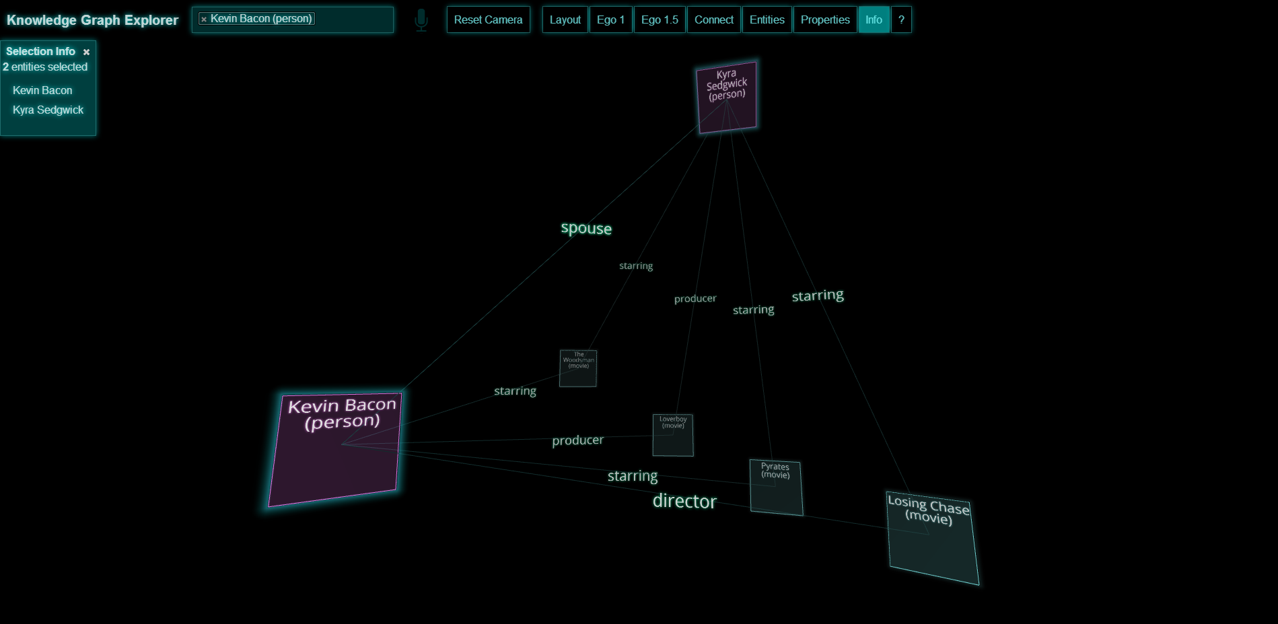The width and height of the screenshot is (1278, 624).
Task: Open the Properties panel
Action: tap(825, 19)
